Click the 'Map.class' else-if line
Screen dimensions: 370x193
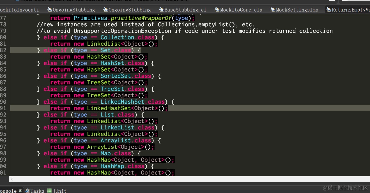[x=89, y=153]
